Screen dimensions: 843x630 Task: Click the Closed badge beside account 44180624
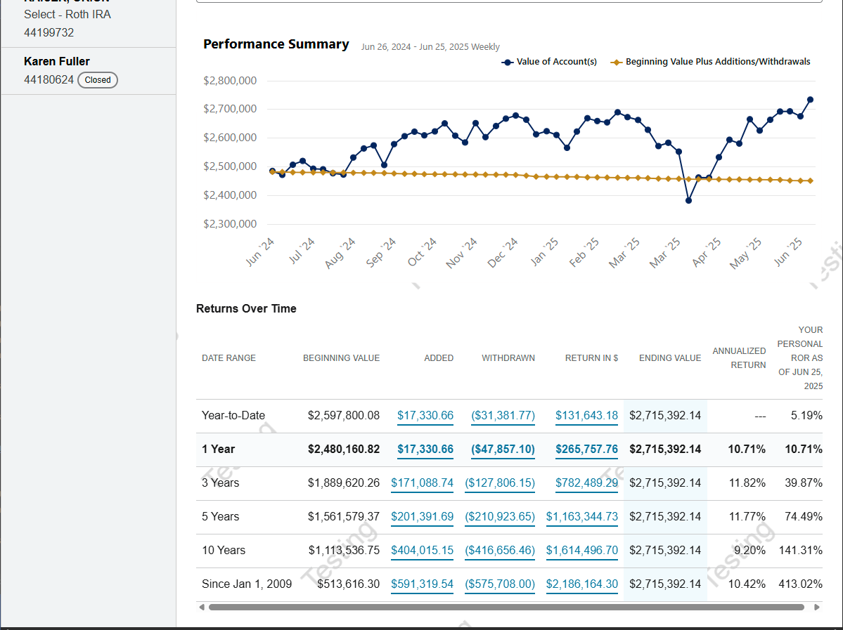pyautogui.click(x=98, y=80)
